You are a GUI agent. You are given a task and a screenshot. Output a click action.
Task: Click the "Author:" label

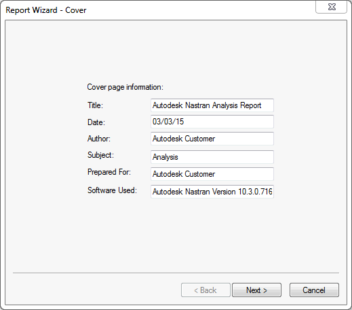[99, 139]
